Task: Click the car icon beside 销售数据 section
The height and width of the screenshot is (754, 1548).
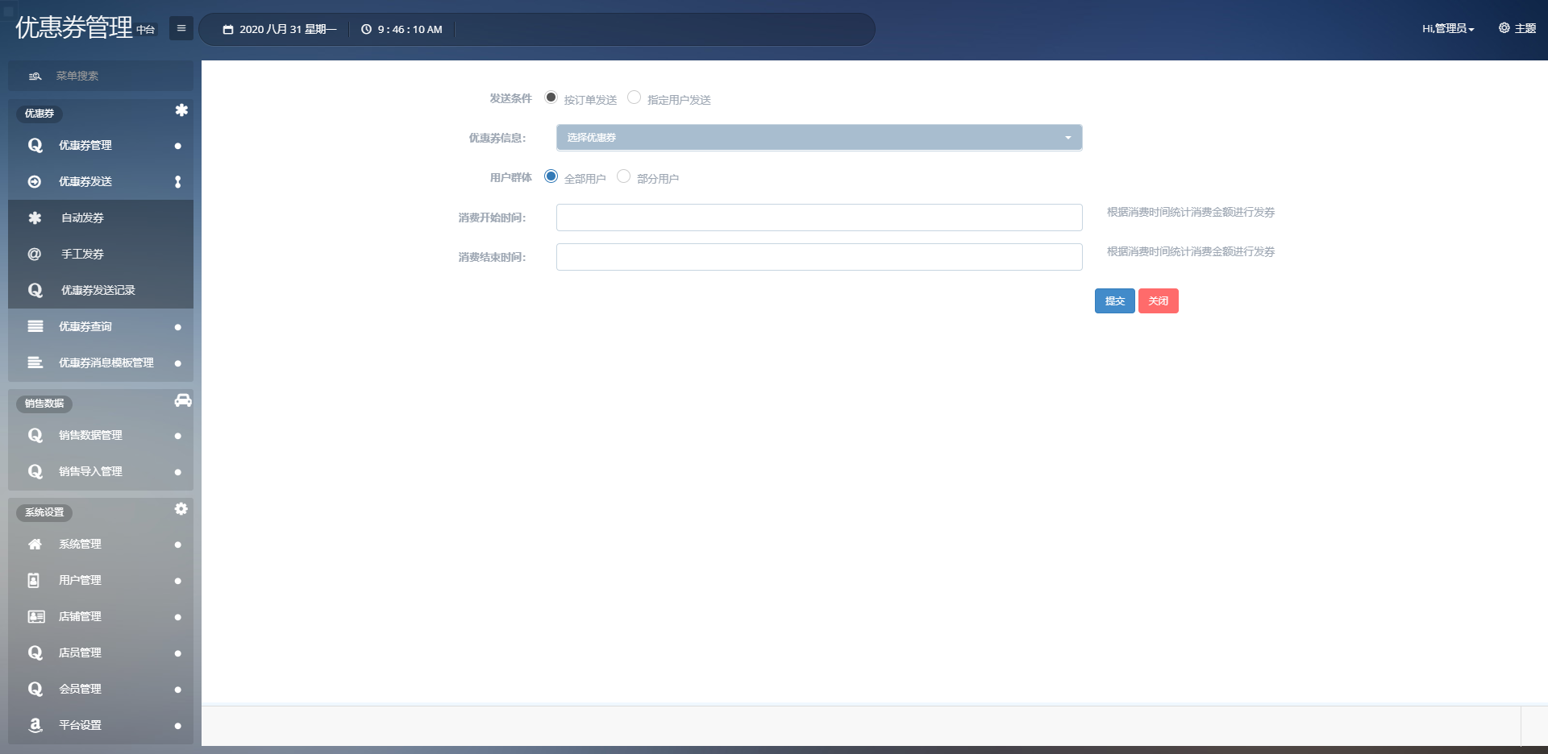Action: click(183, 400)
